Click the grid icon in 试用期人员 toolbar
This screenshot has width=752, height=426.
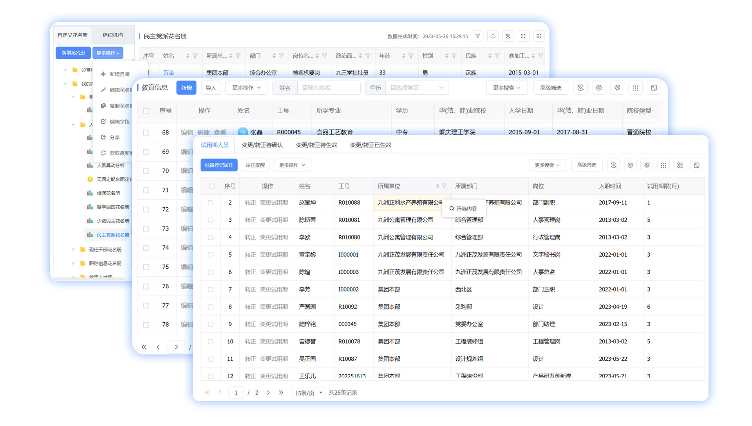[x=663, y=165]
